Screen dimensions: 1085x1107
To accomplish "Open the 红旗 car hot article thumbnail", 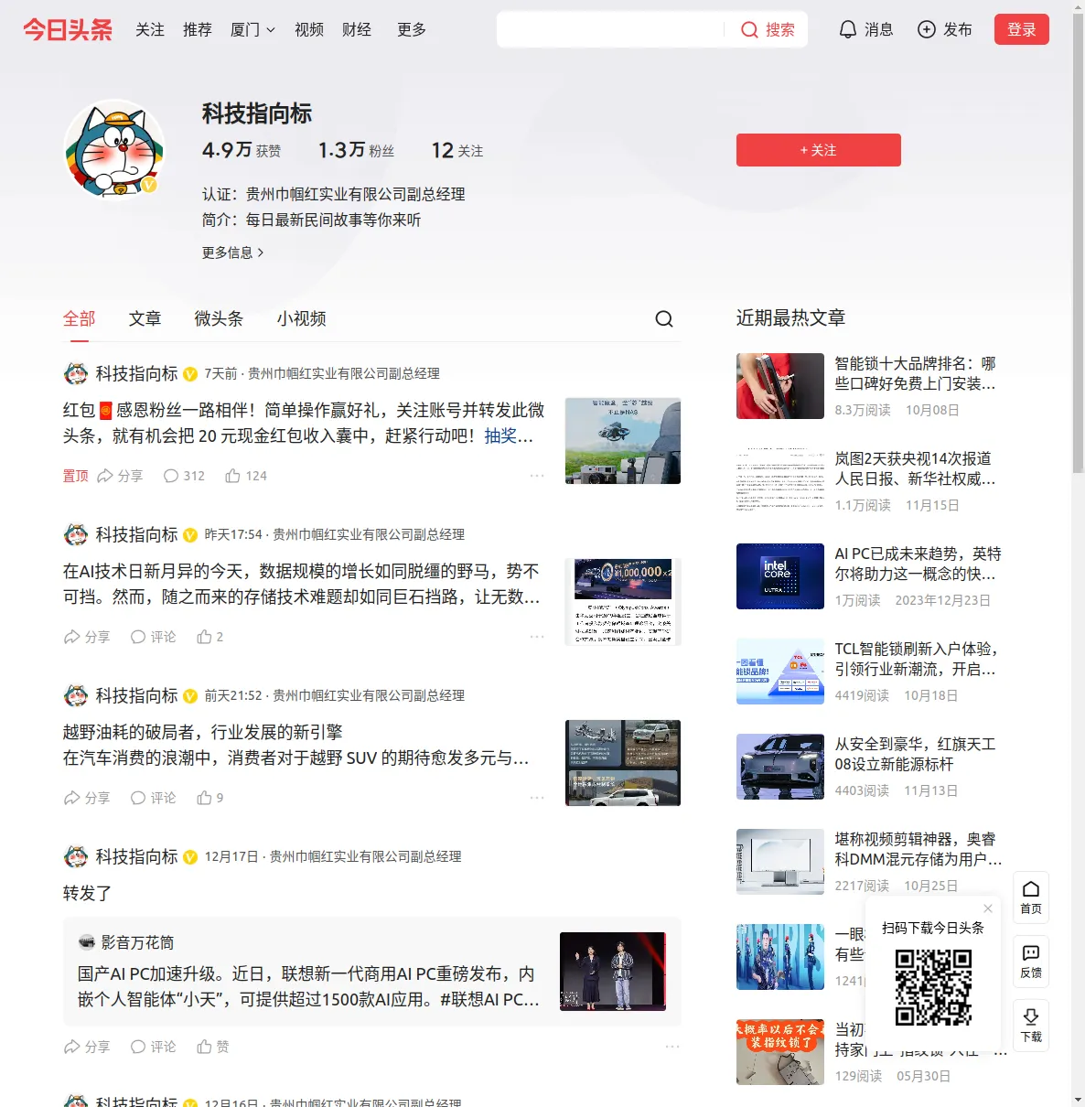I will click(x=780, y=767).
